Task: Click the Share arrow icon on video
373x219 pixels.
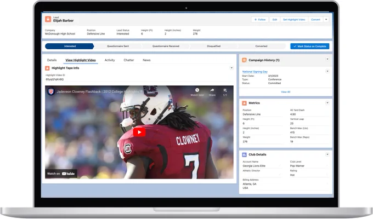Action: coord(212,90)
